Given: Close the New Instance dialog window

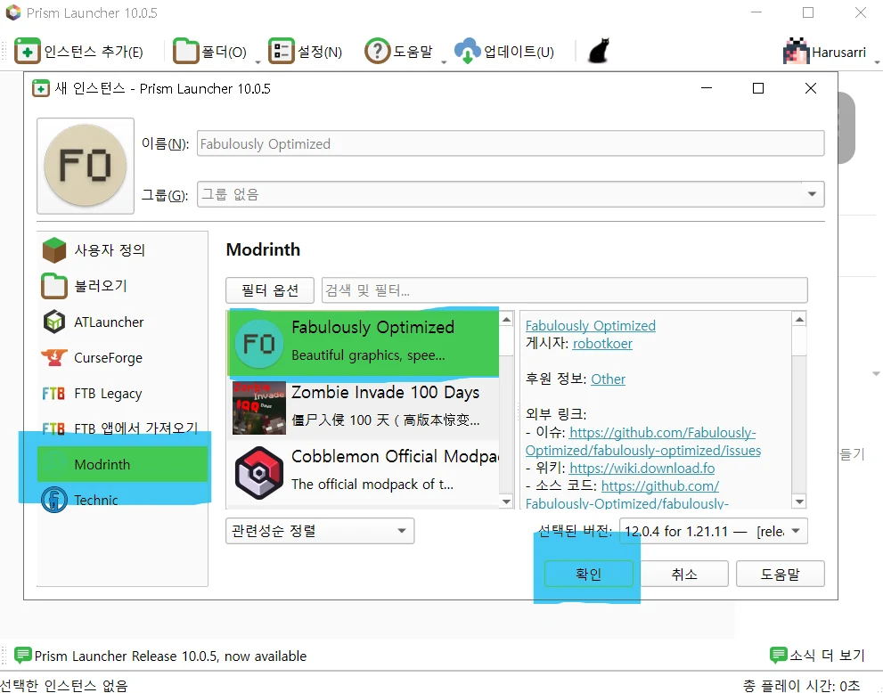Looking at the screenshot, I should point(810,88).
